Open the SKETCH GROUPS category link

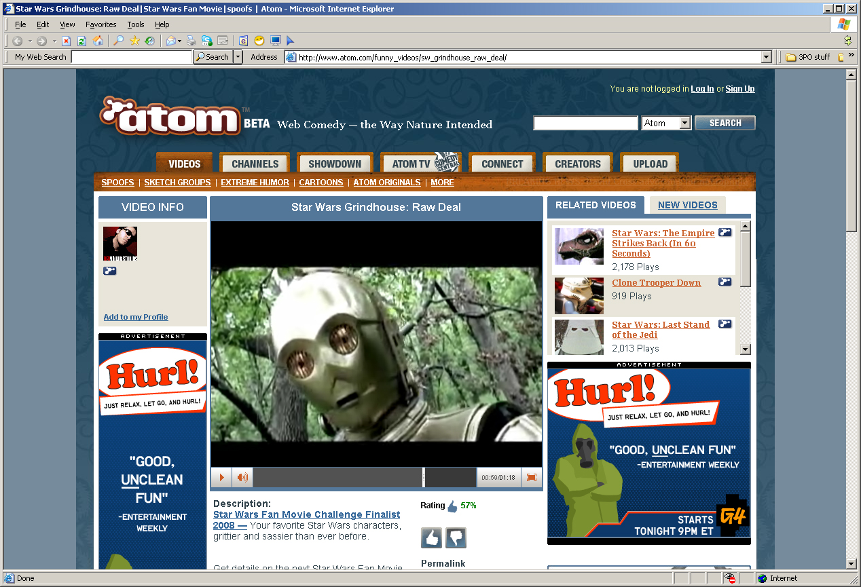coord(177,183)
